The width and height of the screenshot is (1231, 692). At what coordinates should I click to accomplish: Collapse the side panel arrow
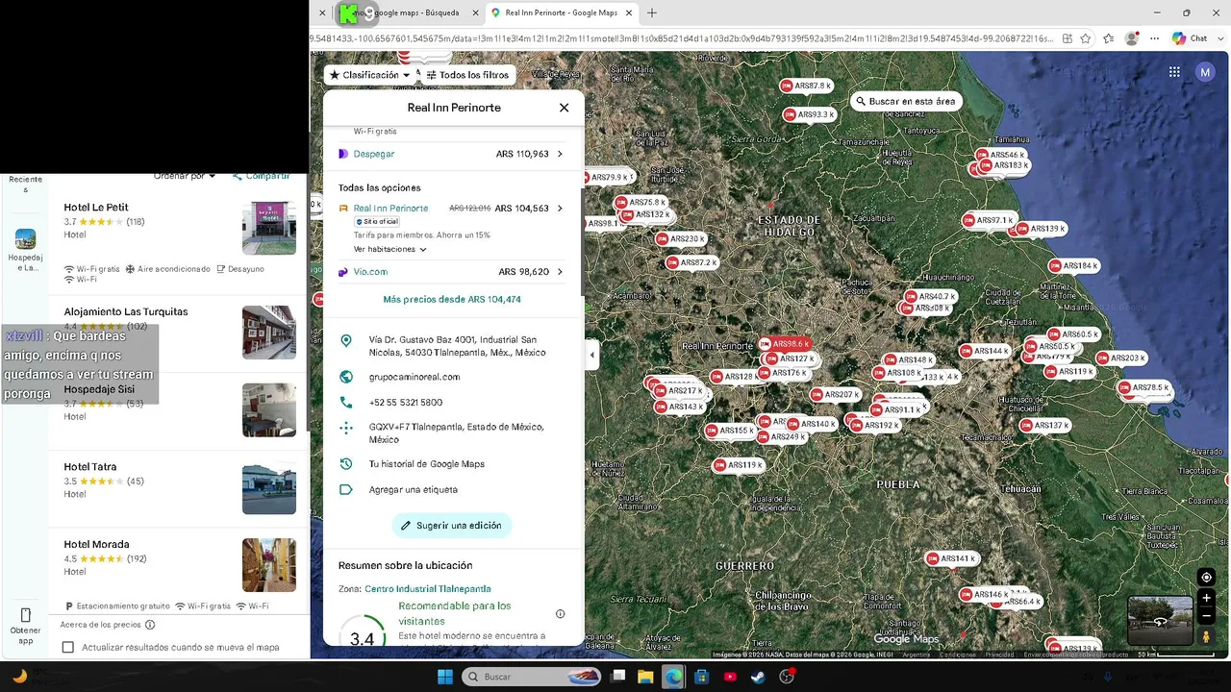pyautogui.click(x=592, y=355)
